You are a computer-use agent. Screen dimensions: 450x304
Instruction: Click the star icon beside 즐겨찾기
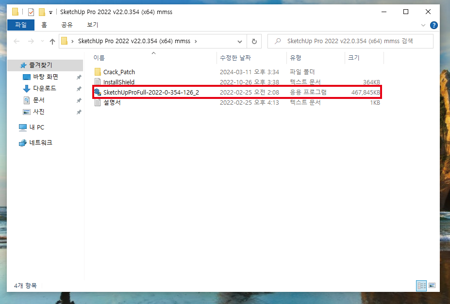(x=23, y=65)
